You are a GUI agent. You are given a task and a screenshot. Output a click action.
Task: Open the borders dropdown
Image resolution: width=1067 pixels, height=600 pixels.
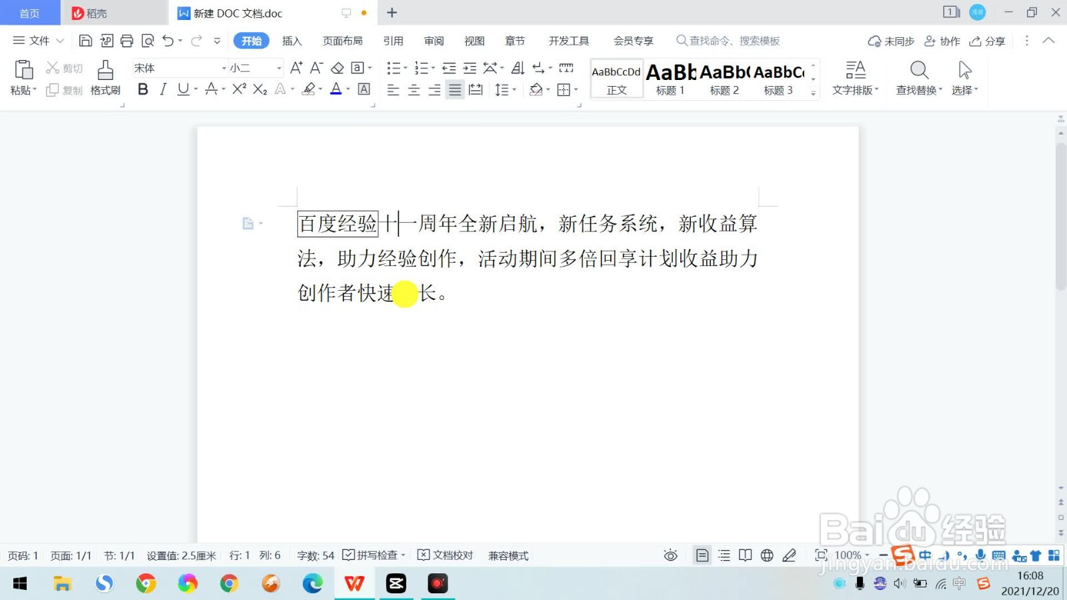(x=576, y=89)
